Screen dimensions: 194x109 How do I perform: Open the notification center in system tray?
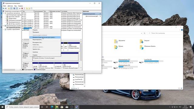[191, 107]
